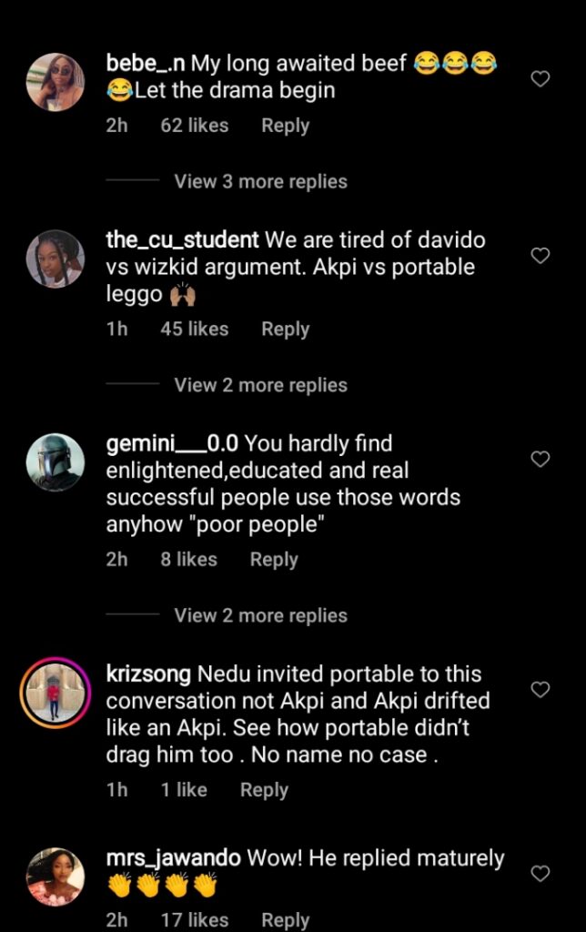Heart krizsong's comment
This screenshot has height=932, width=586.
[540, 690]
